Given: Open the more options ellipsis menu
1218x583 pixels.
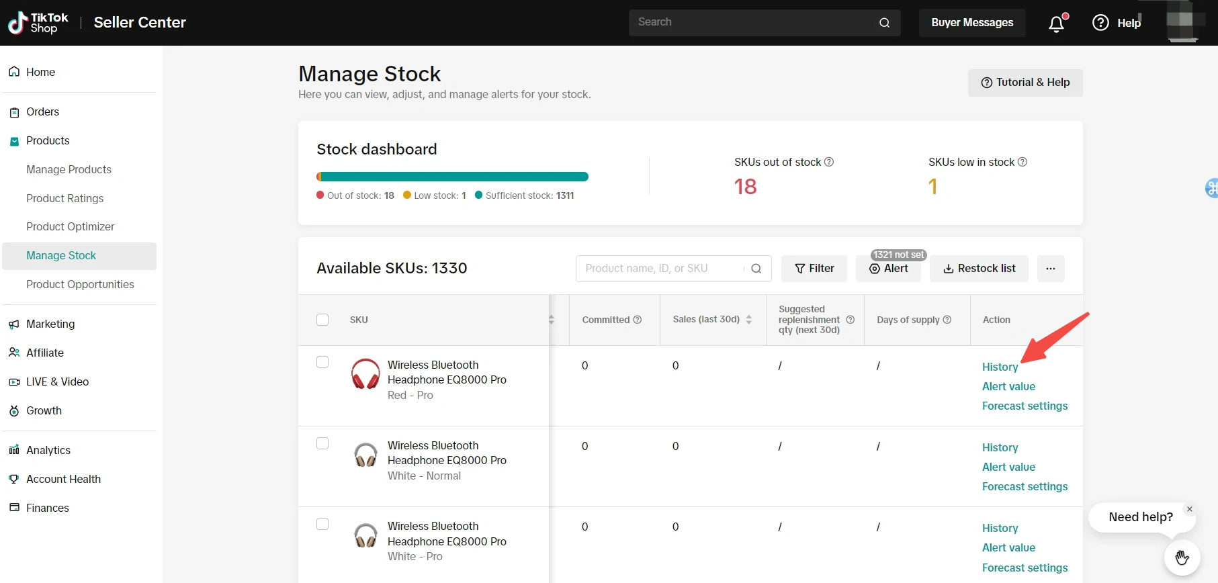Looking at the screenshot, I should (x=1051, y=269).
